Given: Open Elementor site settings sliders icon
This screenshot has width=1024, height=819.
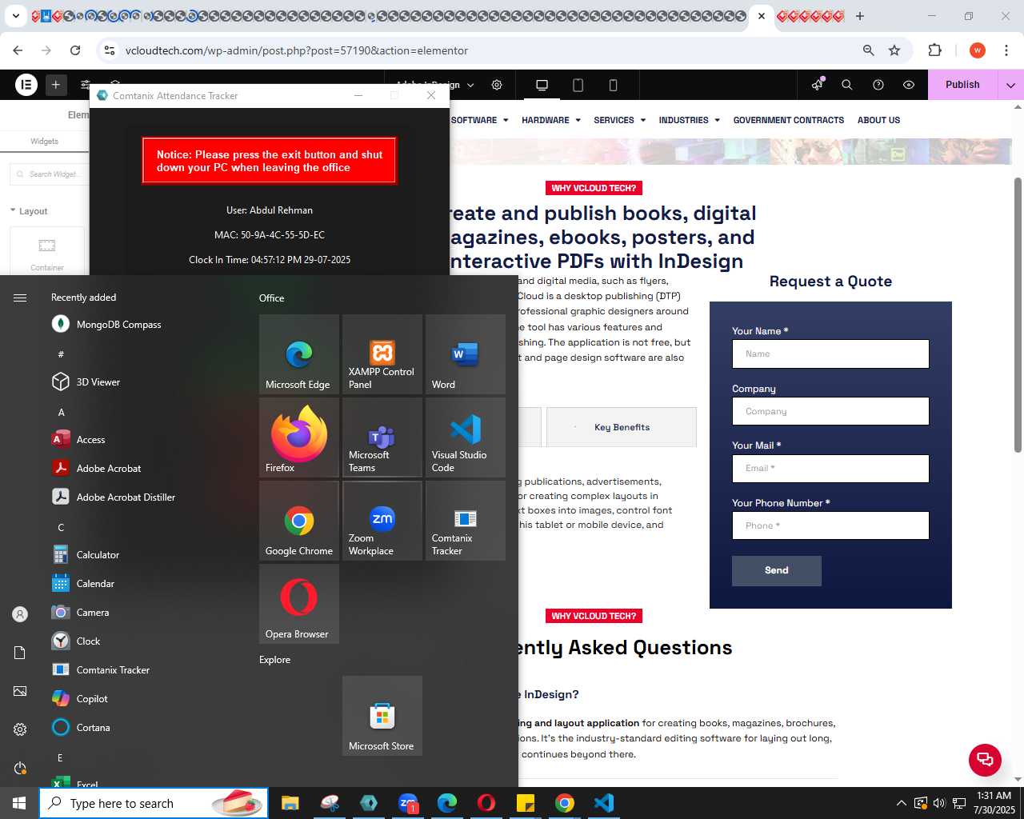Looking at the screenshot, I should click(85, 84).
